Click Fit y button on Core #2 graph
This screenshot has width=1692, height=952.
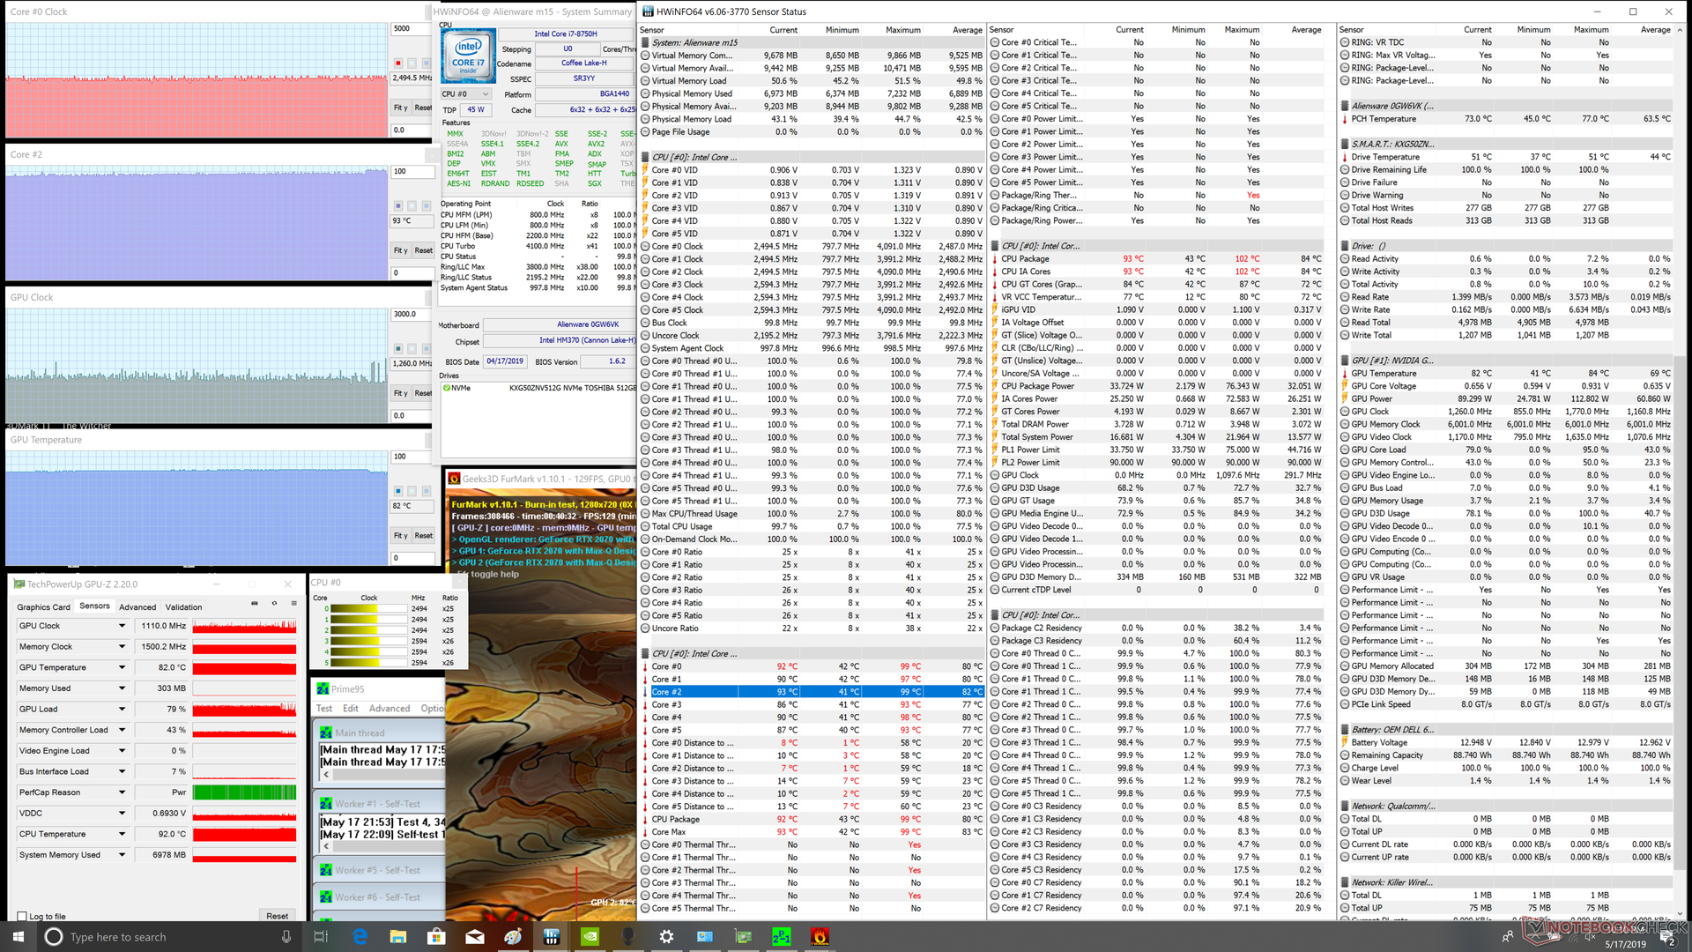[401, 250]
